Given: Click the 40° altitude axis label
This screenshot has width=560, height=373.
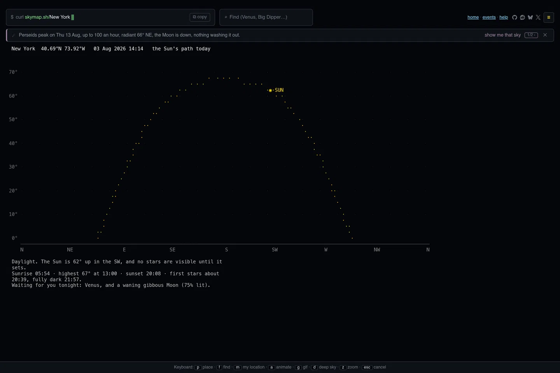Looking at the screenshot, I should 13,143.
